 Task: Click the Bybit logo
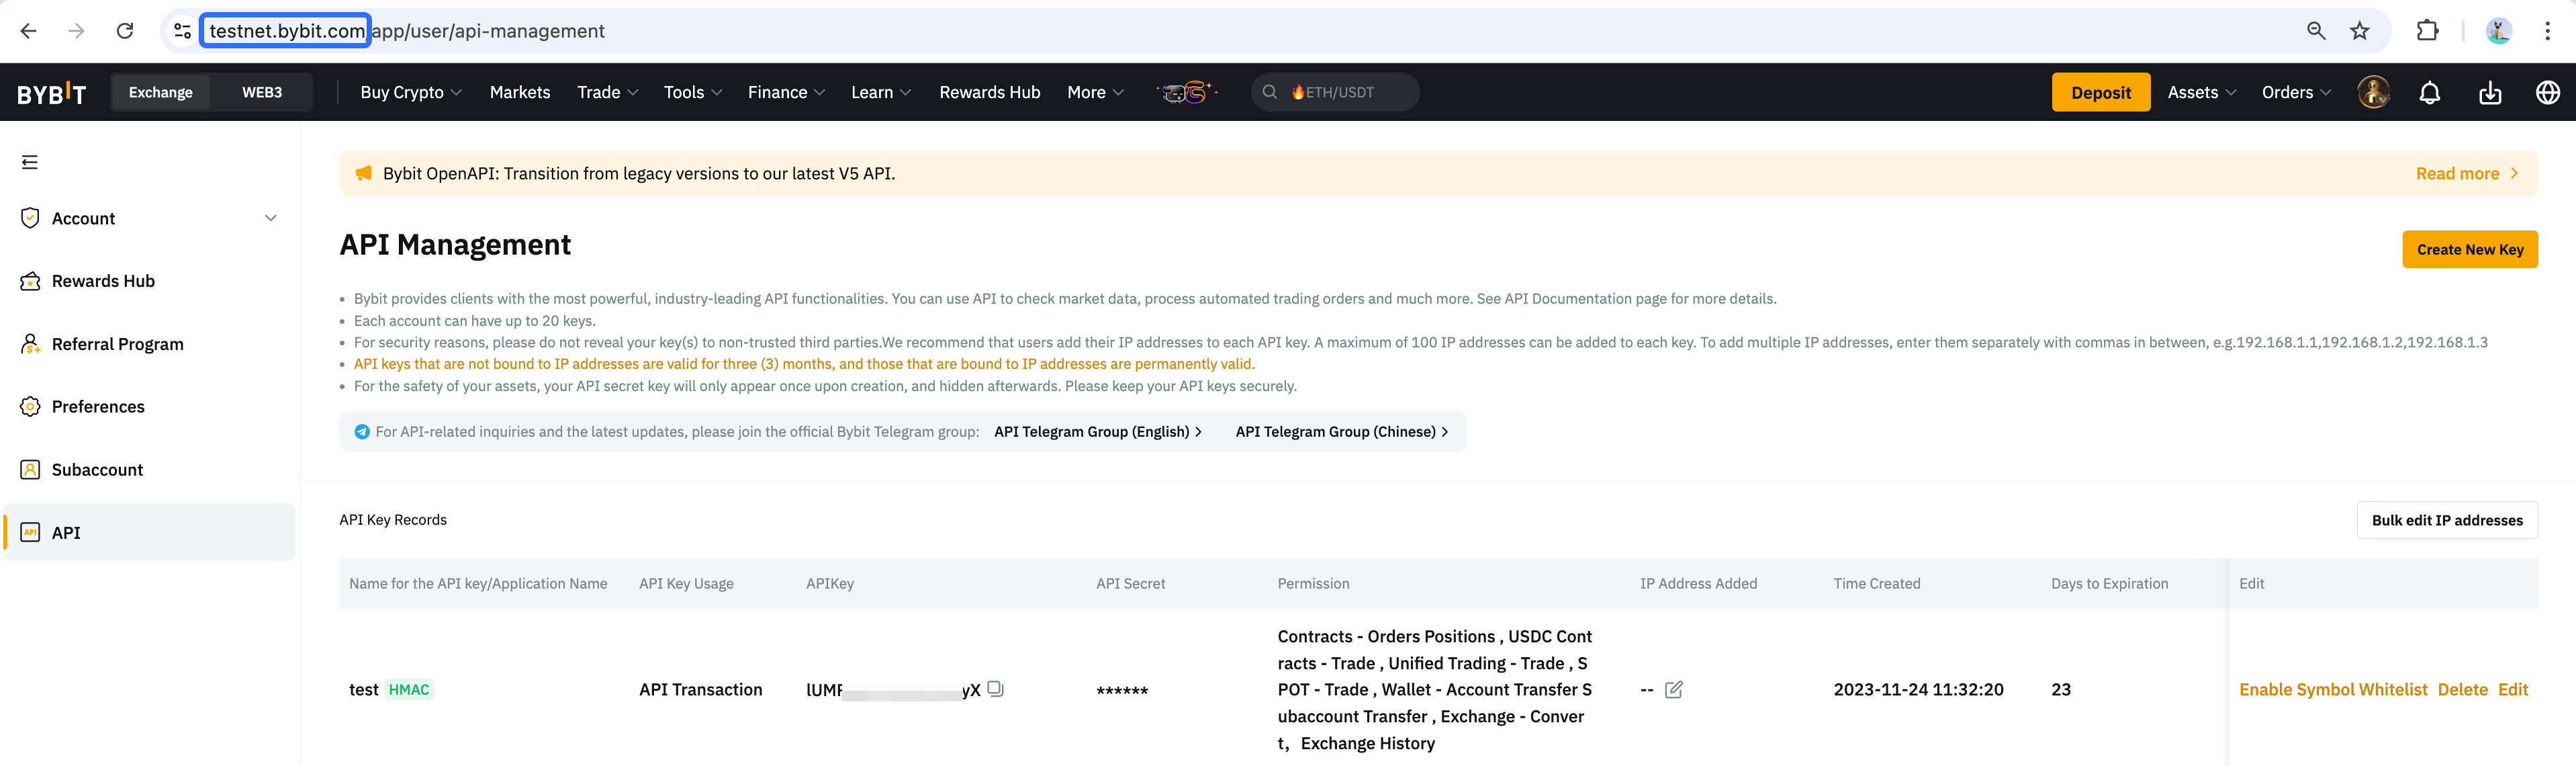[51, 93]
